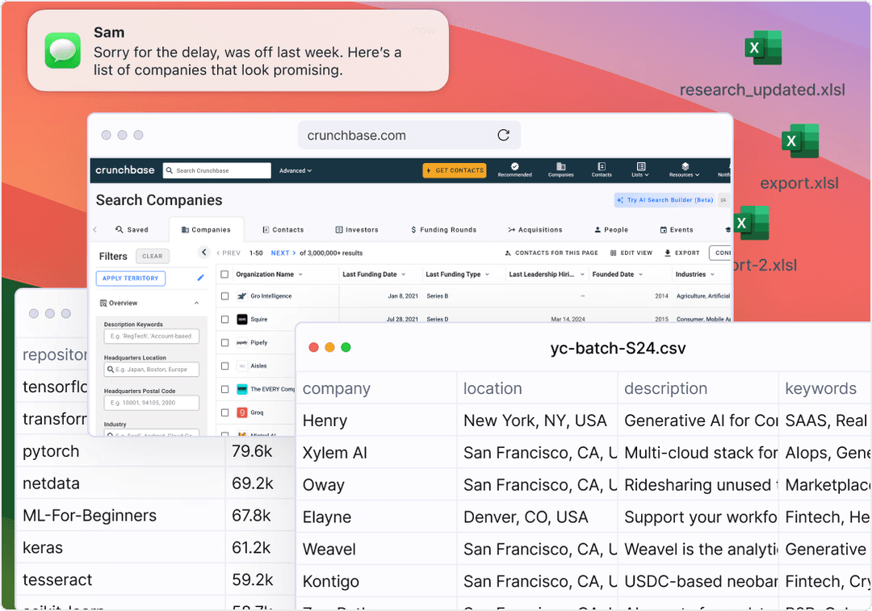Viewport: 872px width, 611px height.
Task: Click the APPLY TERRITORY button
Action: point(130,278)
